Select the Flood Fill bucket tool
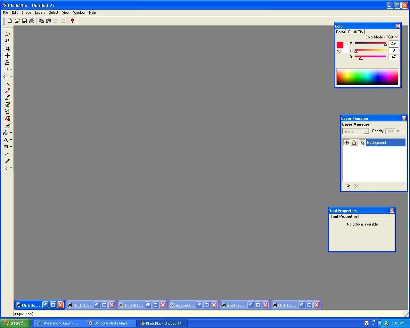This screenshot has width=410, height=328. coord(6,133)
